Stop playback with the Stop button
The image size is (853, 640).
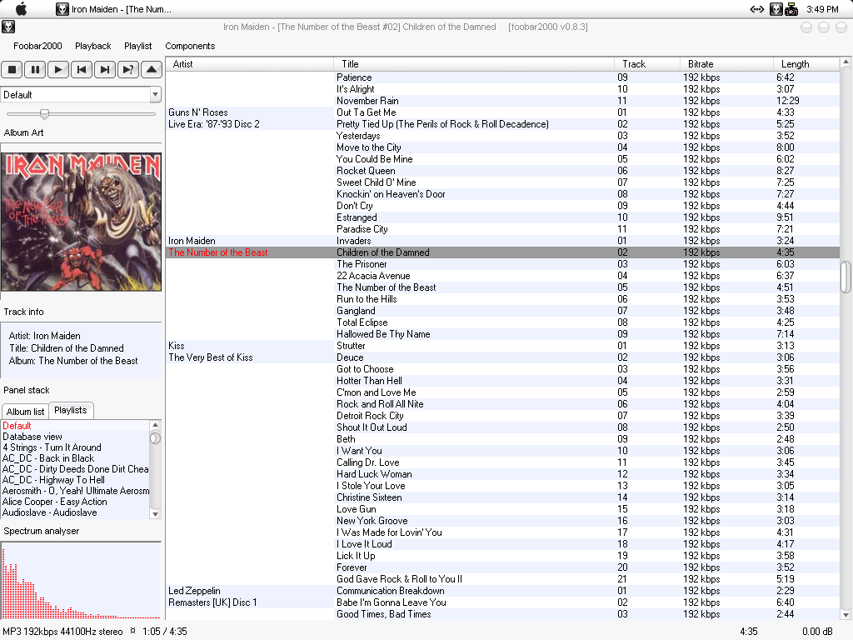[12, 70]
